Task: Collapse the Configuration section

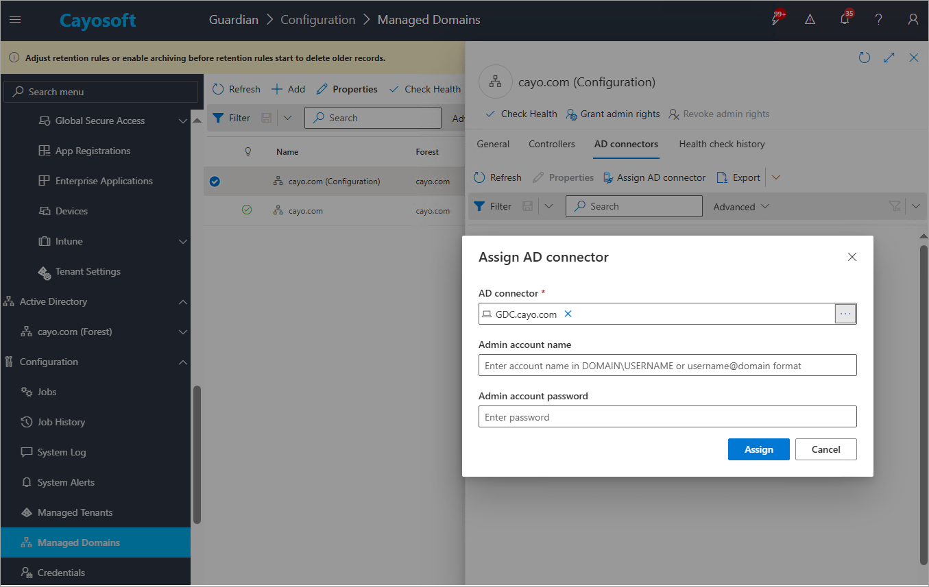Action: pos(183,362)
